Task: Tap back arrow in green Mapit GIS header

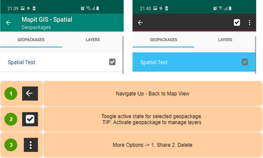Action: [x=9, y=23]
